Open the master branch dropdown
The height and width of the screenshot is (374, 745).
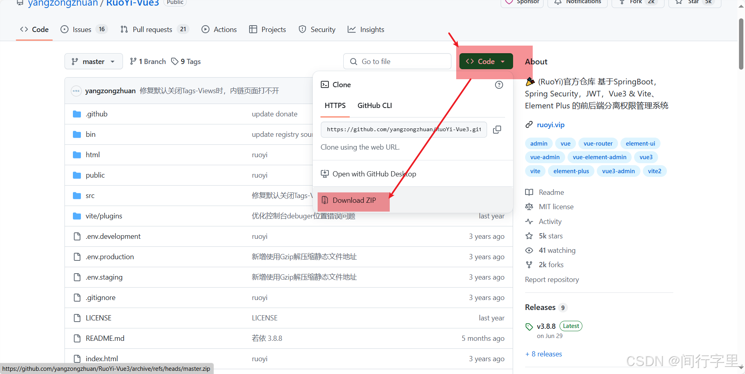pyautogui.click(x=93, y=61)
